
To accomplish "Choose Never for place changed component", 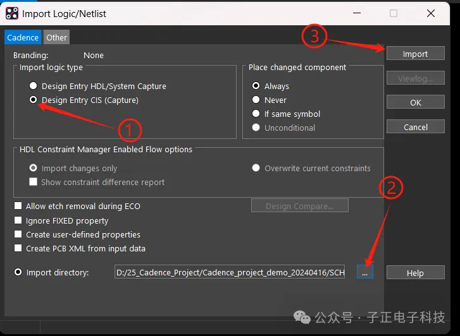I will (256, 100).
